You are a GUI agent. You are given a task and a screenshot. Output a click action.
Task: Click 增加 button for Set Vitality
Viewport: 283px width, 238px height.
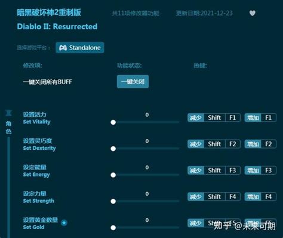(253, 118)
